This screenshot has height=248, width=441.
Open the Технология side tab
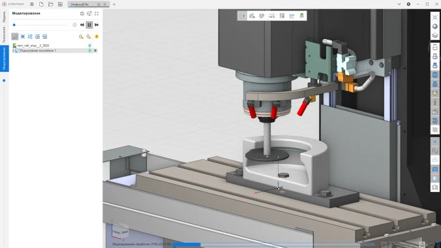[4, 35]
